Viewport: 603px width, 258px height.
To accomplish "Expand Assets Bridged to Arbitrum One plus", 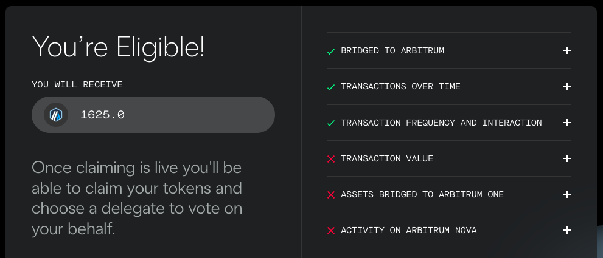I will coord(567,194).
